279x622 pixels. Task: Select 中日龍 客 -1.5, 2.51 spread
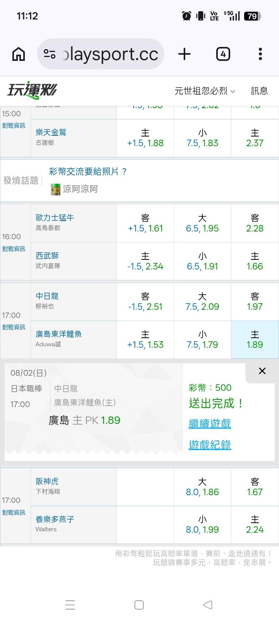click(x=145, y=301)
